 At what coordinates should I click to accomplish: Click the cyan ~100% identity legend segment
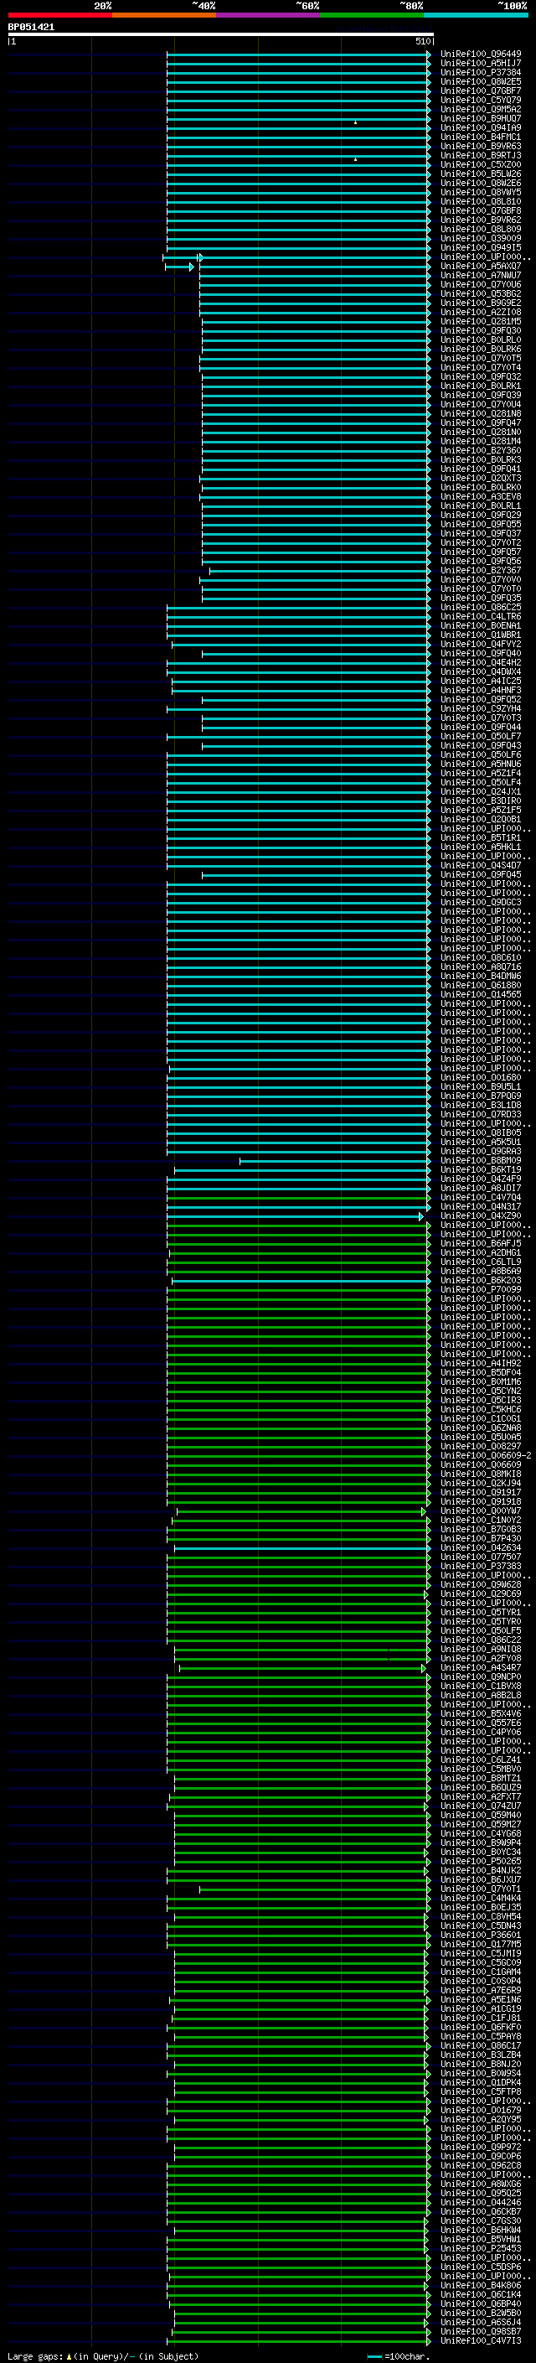[x=477, y=15]
